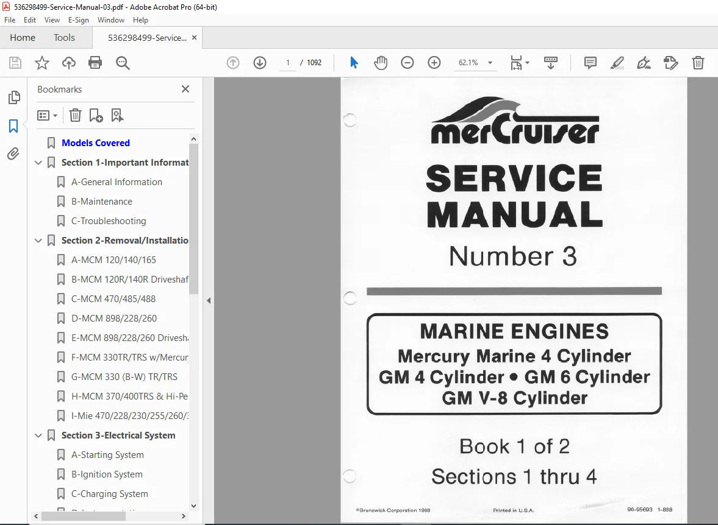Add a new bookmark icon
Image resolution: width=718 pixels, height=525 pixels.
pyautogui.click(x=96, y=115)
